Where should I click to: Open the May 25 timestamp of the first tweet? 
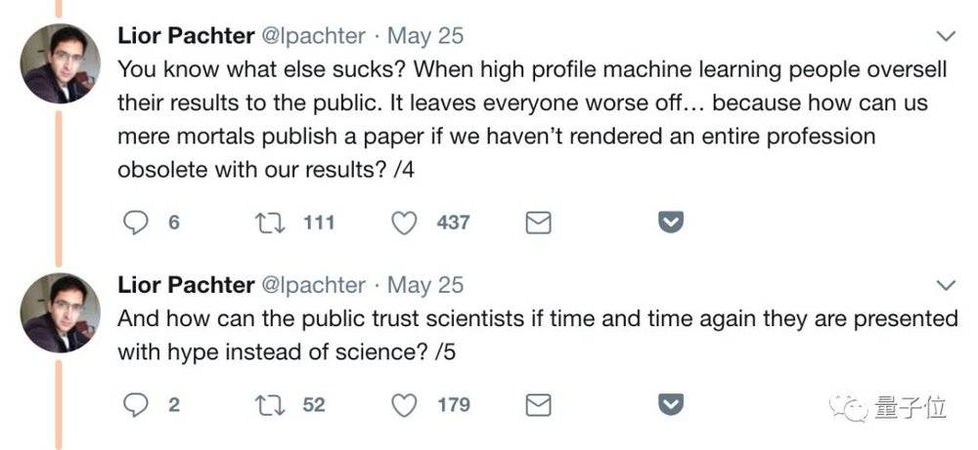coord(425,37)
